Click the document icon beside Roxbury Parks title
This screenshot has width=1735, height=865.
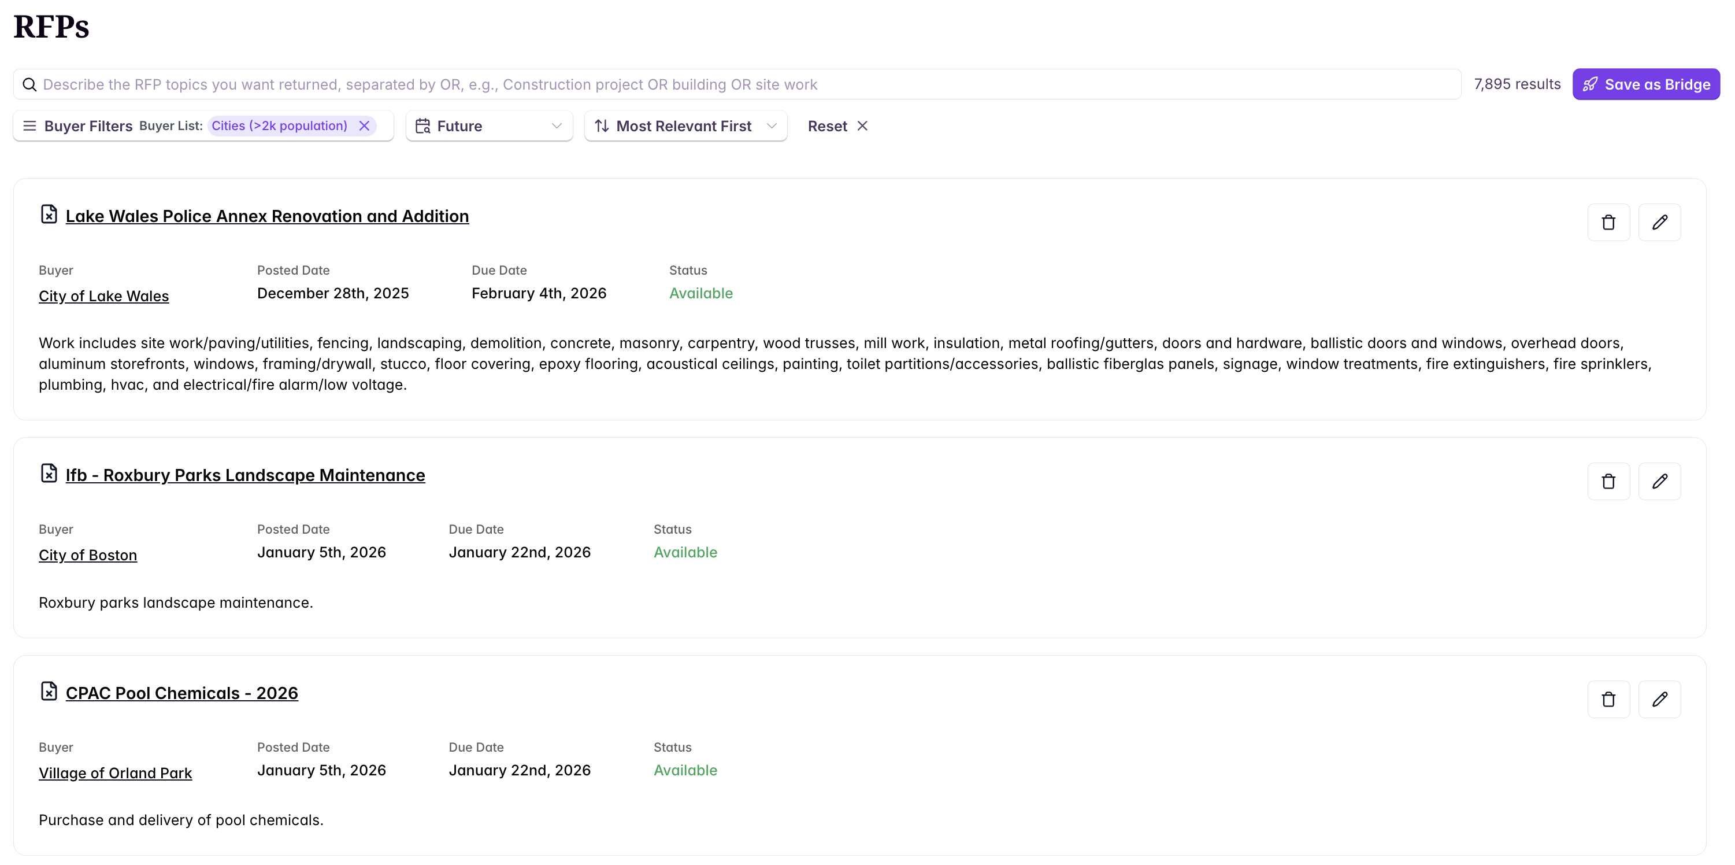click(49, 473)
